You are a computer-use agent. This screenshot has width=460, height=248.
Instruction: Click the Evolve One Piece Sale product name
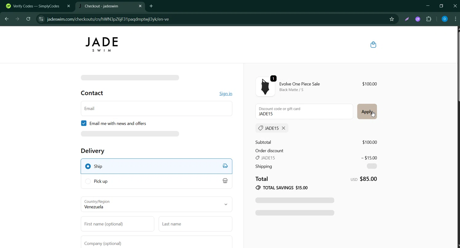(300, 84)
